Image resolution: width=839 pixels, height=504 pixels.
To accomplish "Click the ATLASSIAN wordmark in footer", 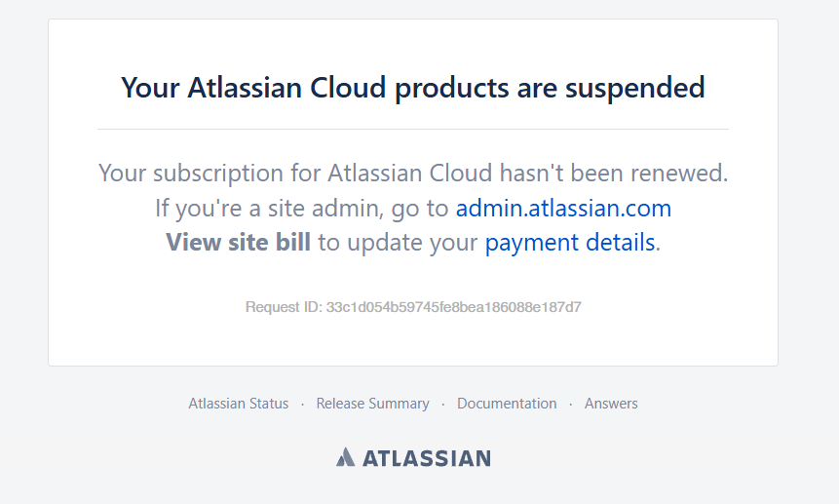I will coord(427,458).
